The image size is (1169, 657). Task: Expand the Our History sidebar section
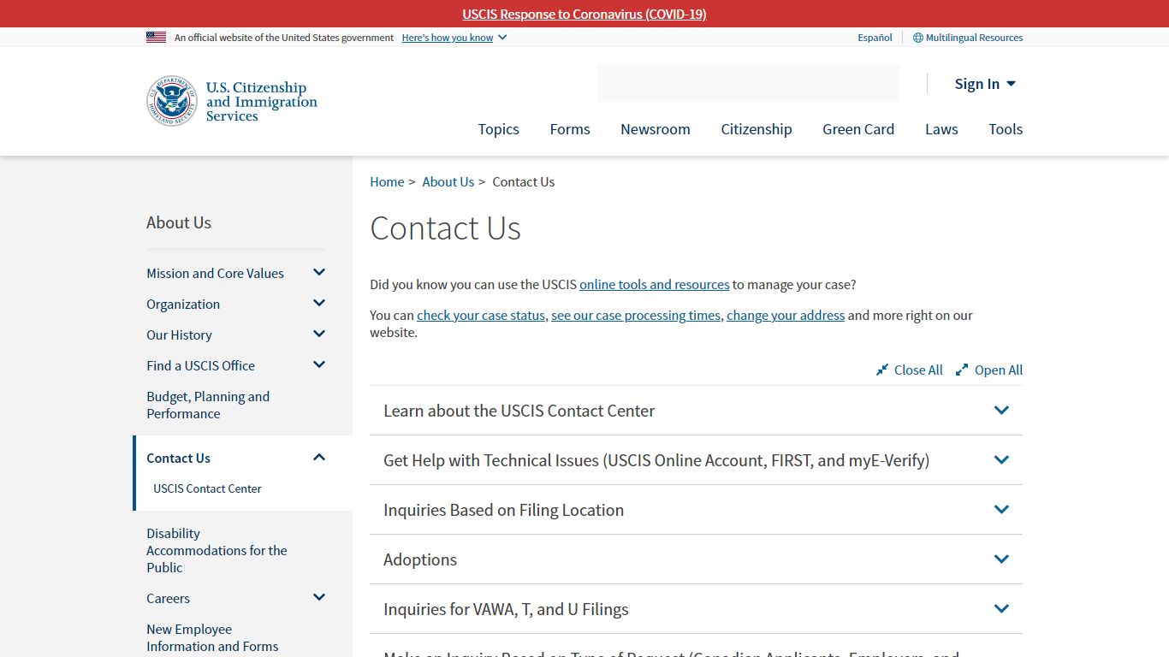pos(319,334)
